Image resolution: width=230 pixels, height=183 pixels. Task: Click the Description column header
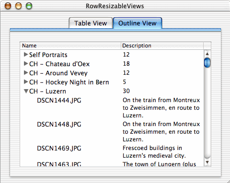coord(162,46)
